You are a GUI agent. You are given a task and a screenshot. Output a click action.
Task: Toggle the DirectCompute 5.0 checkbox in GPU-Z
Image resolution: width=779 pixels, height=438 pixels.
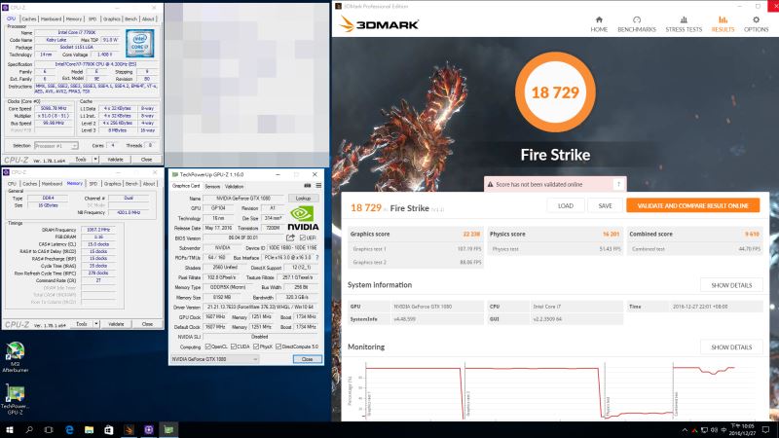pyautogui.click(x=278, y=347)
